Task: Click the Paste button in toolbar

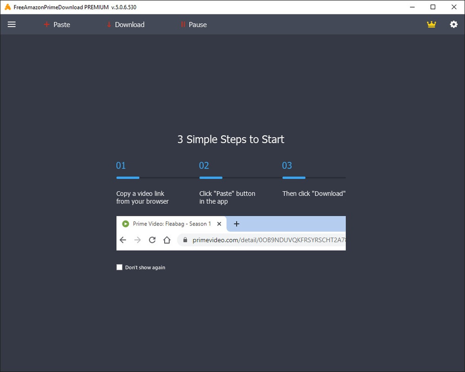Action: 57,25
